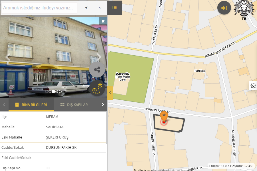Select the first photo carousel dot
Screen dimensions: 257x171
click(47, 91)
